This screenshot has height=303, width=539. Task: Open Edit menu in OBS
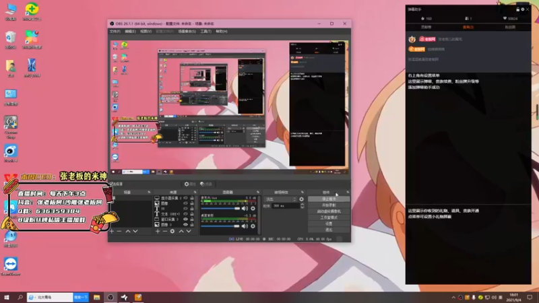[x=130, y=32]
